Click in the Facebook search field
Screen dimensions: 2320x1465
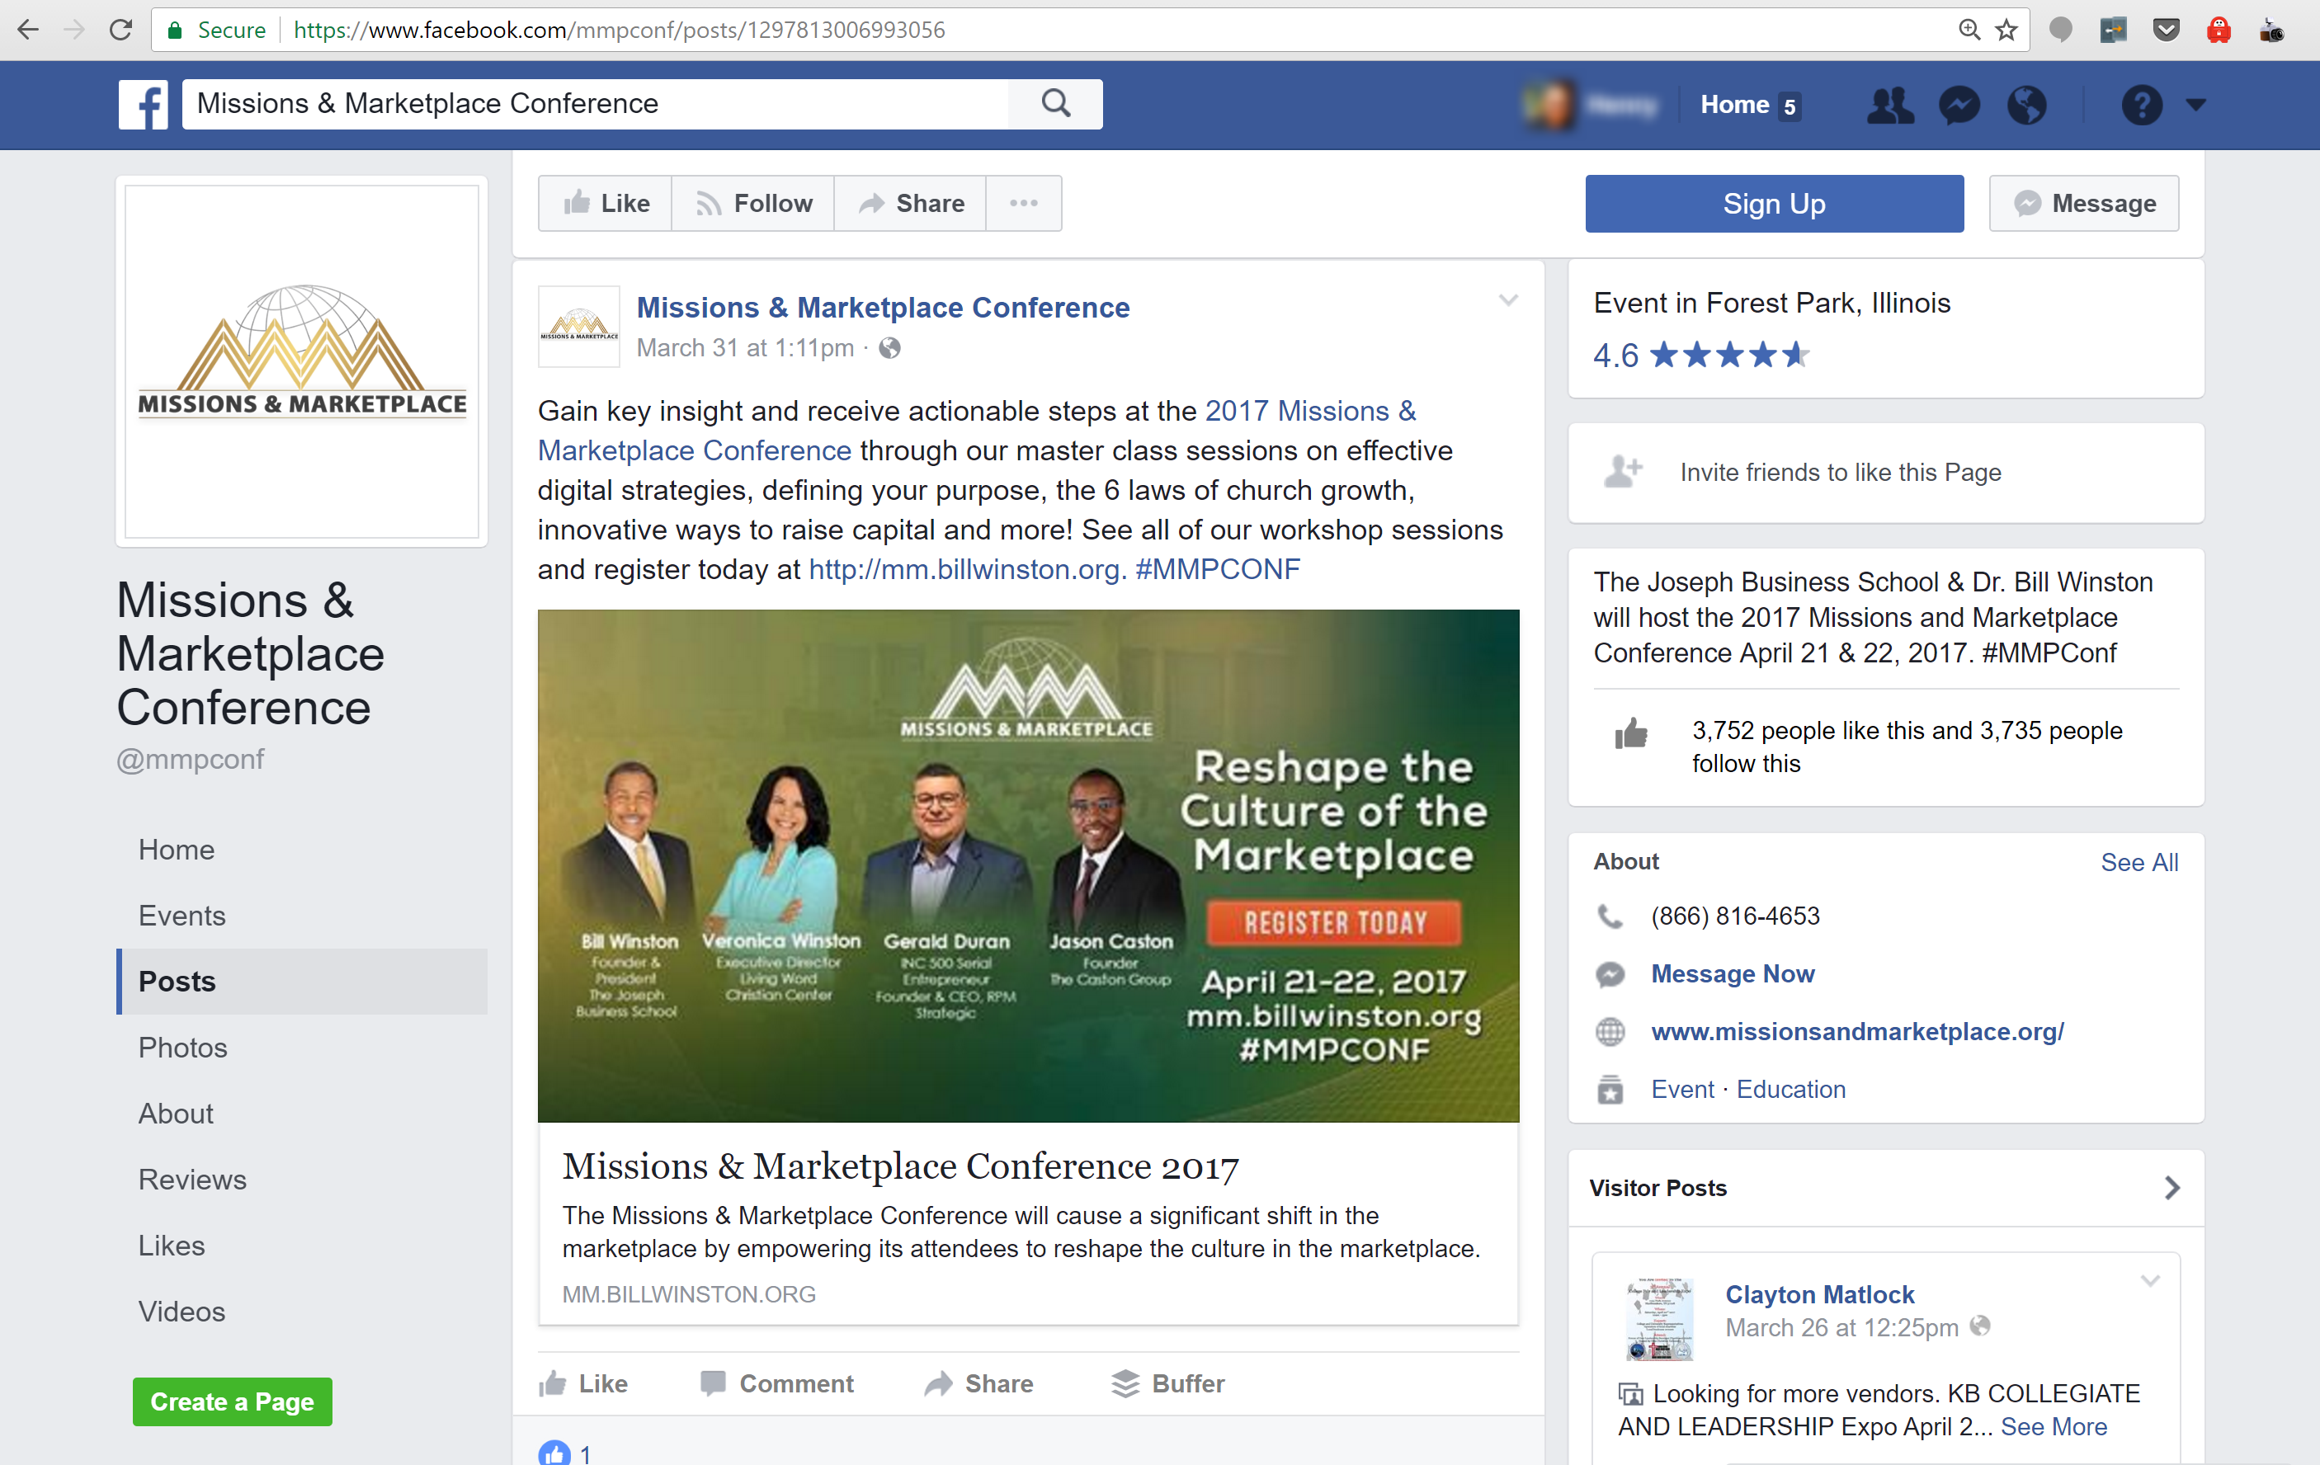[x=595, y=103]
